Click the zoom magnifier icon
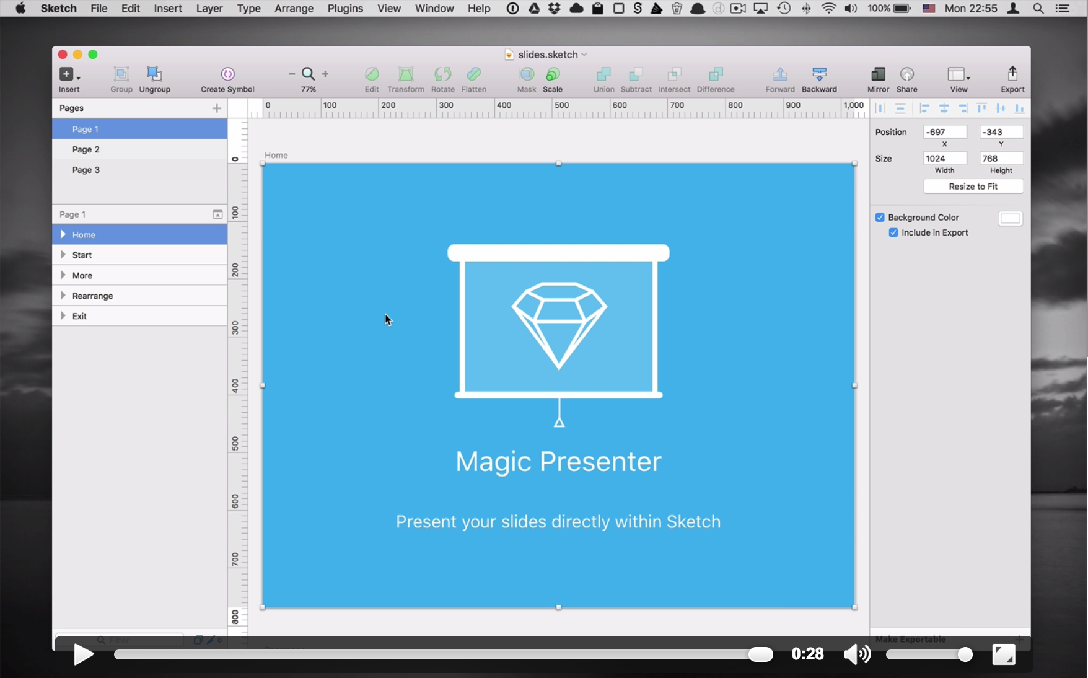Viewport: 1088px width, 678px height. [308, 74]
